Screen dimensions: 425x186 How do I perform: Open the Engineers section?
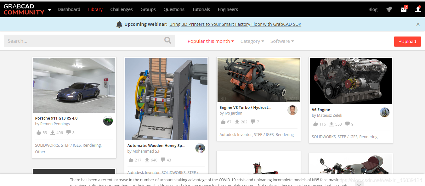(x=228, y=9)
